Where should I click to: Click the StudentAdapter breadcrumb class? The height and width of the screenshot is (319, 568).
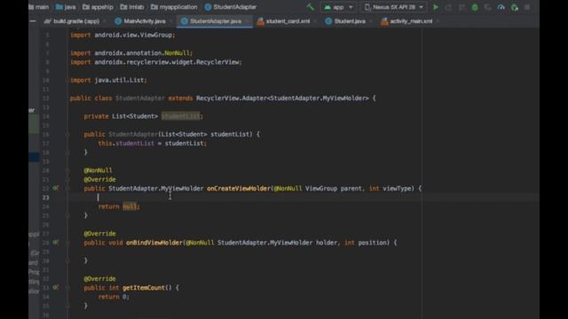[x=231, y=7]
